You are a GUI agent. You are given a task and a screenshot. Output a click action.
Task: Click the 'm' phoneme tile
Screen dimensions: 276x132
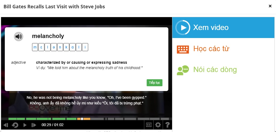35,47
